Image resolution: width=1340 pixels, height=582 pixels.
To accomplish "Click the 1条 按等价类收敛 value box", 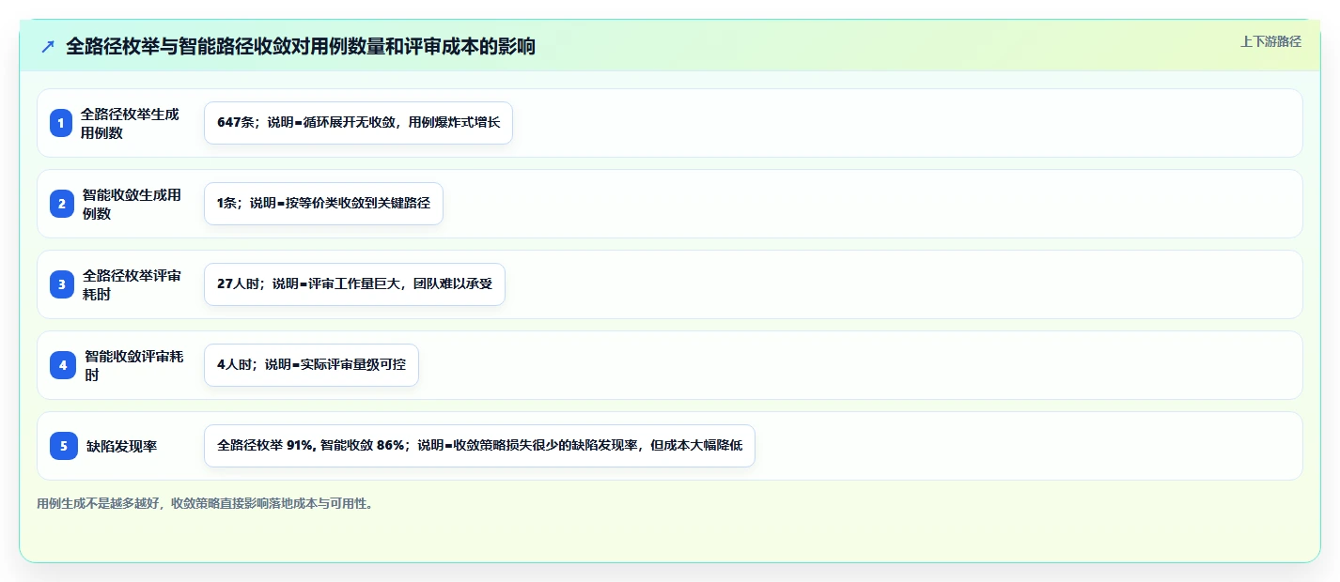I will (x=323, y=204).
